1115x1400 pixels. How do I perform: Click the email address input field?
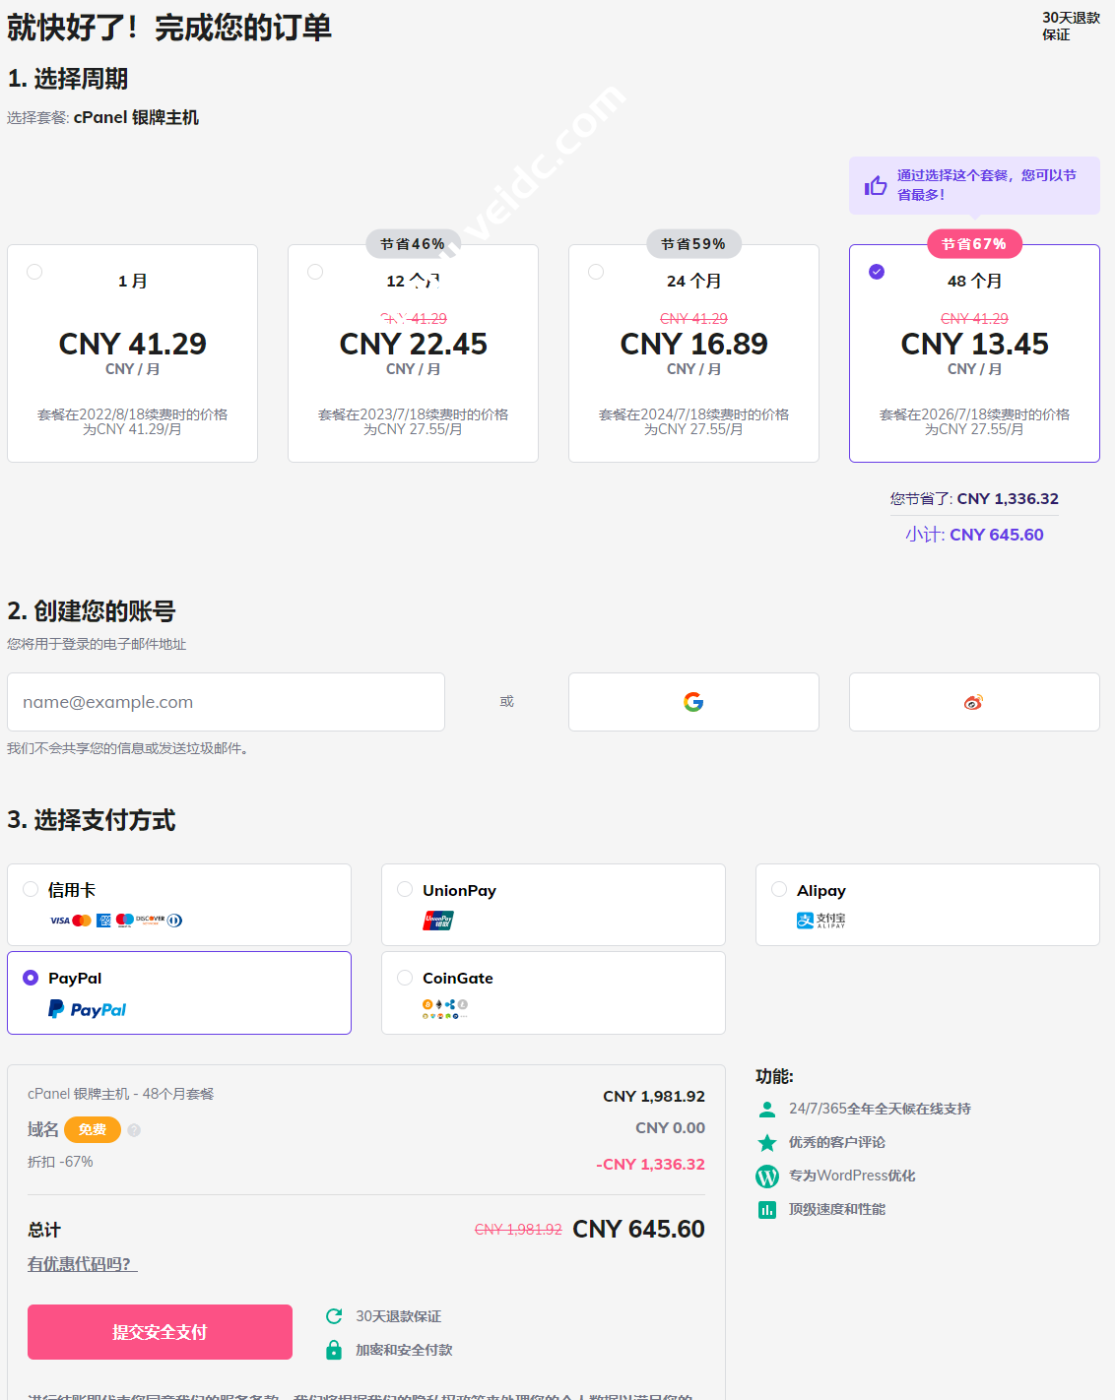pyautogui.click(x=226, y=702)
